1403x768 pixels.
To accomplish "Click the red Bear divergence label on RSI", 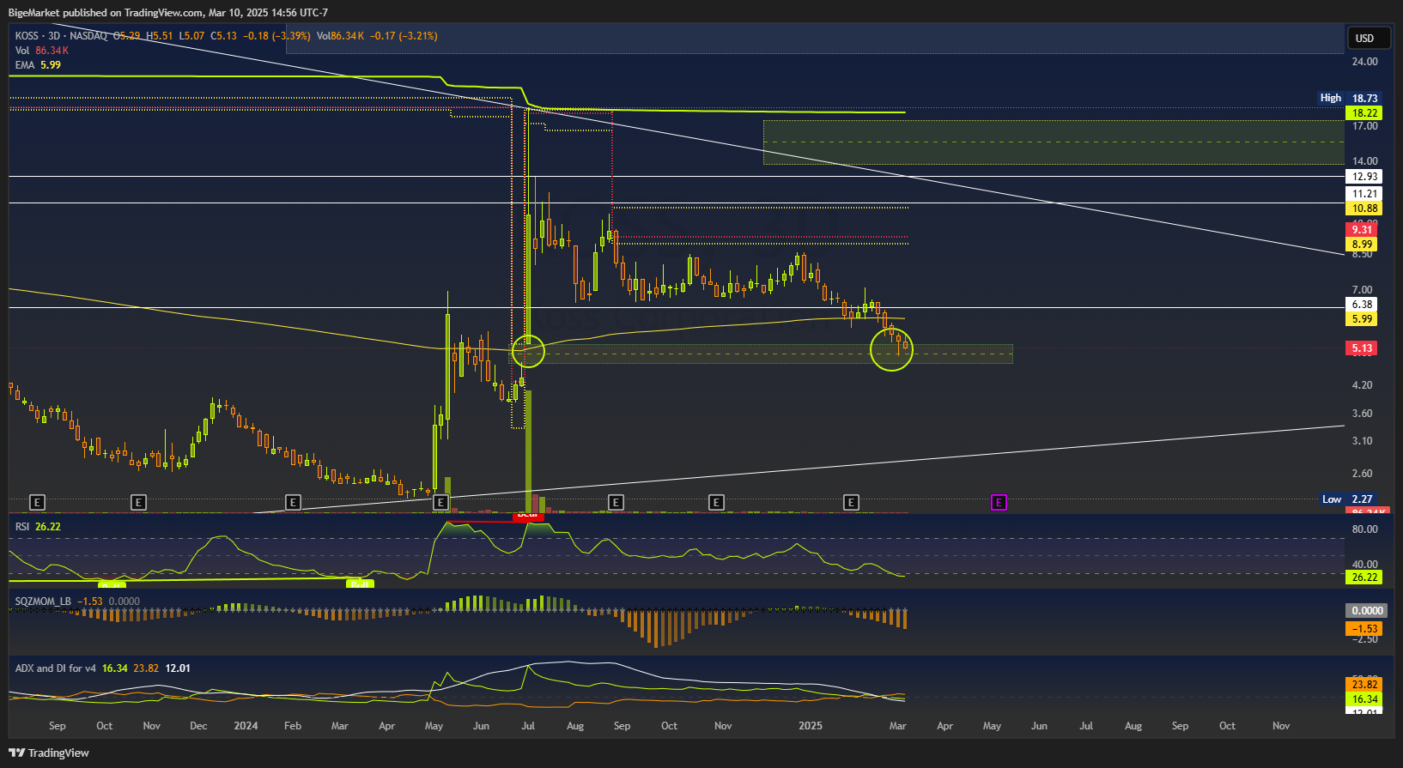I will tap(528, 517).
